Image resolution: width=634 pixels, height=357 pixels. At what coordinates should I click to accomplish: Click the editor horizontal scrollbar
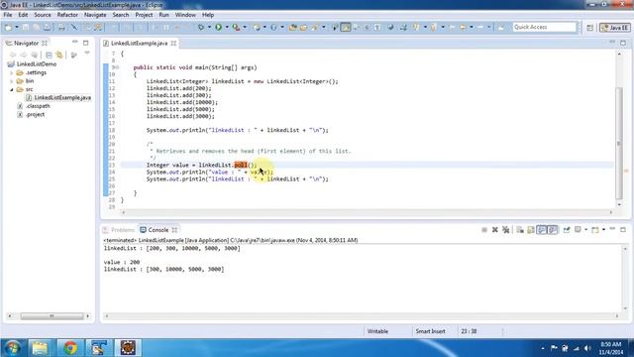(368, 212)
